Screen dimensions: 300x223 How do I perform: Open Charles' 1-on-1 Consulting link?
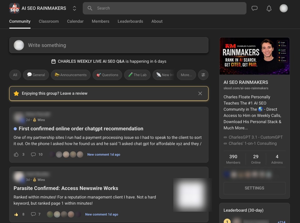pyautogui.click(x=253, y=144)
